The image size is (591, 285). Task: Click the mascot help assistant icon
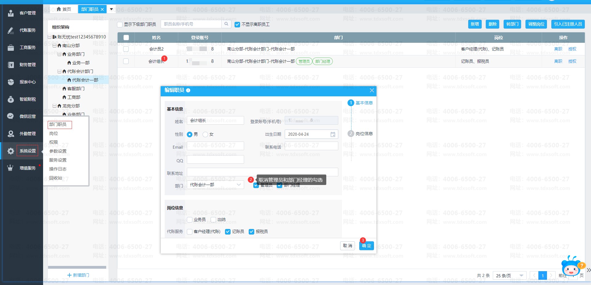tap(571, 267)
